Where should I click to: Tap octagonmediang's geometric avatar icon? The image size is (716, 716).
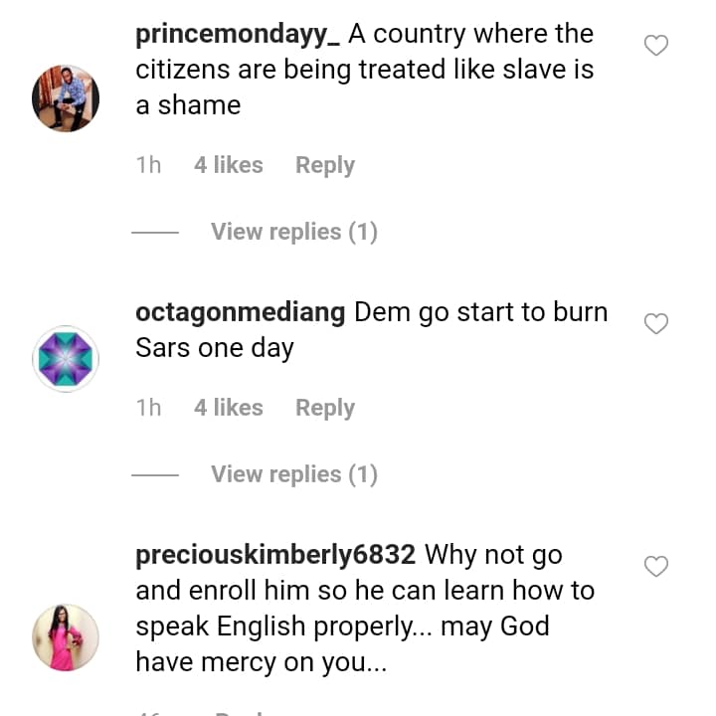66,358
